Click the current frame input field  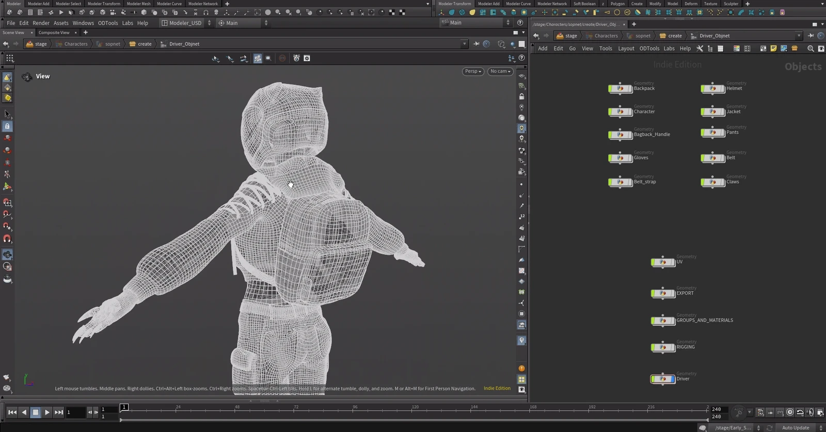click(75, 412)
